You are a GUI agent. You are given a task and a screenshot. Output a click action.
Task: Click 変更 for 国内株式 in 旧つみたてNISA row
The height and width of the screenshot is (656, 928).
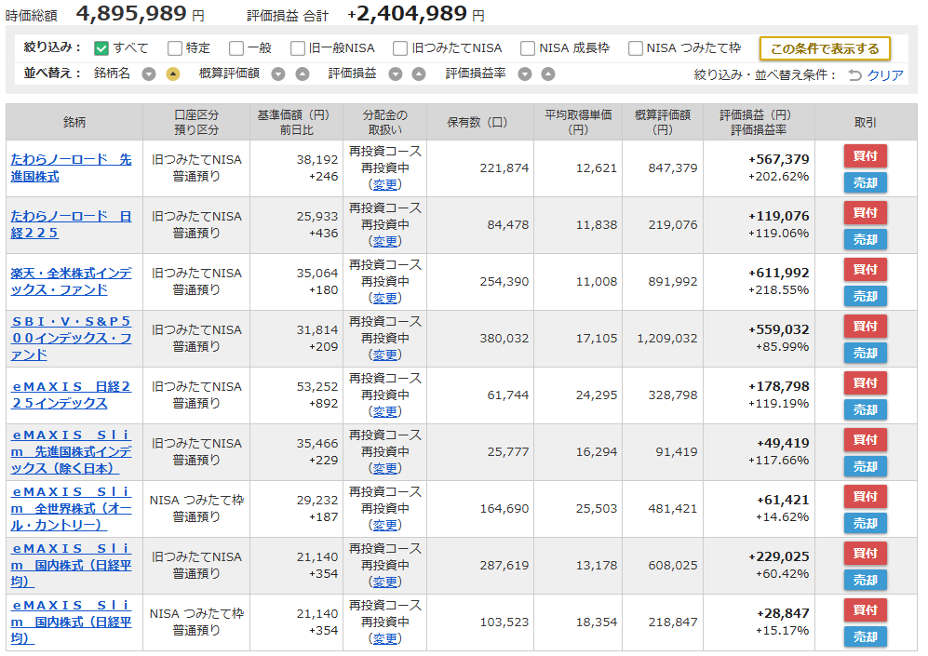(x=384, y=582)
